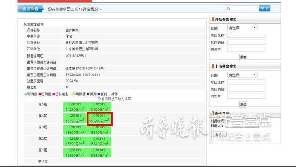Open the 区域 dropdown under 上市楼盘搜索
The width and height of the screenshot is (296, 167).
point(242,75)
